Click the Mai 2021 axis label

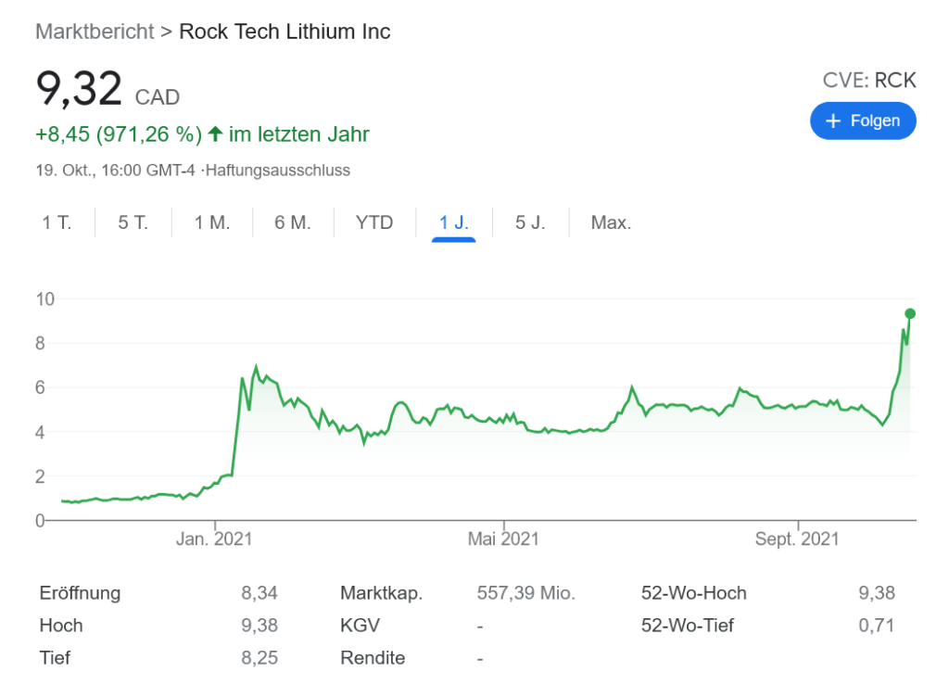tap(503, 538)
